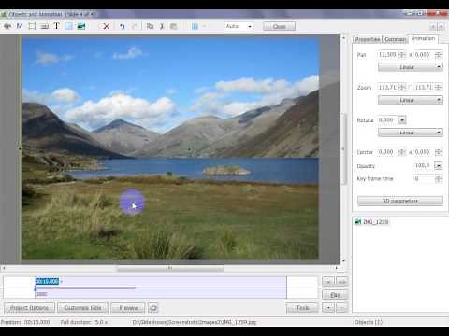Open the Auto zoom level dropdown
This screenshot has height=336, width=449.
tap(239, 26)
